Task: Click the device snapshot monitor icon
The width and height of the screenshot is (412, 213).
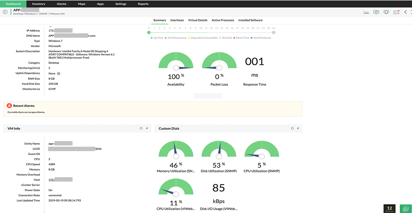Action: [x=376, y=12]
